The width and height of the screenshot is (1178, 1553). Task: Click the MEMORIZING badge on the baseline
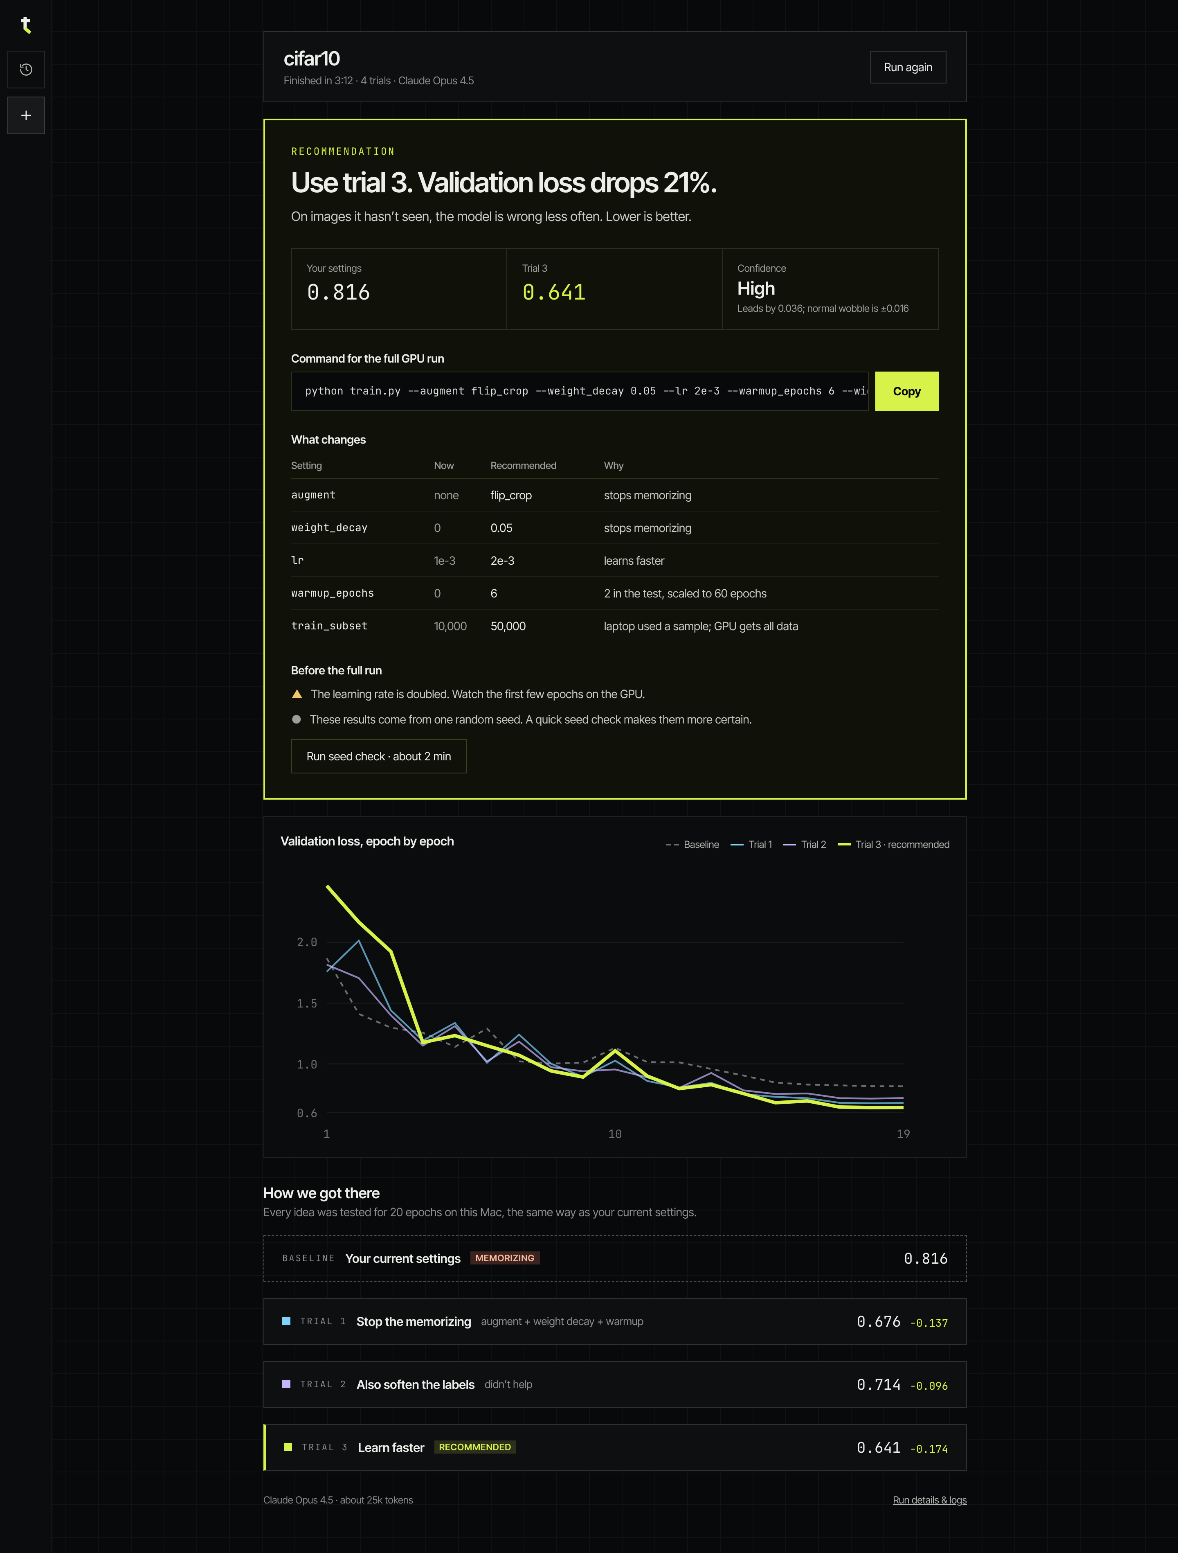pyautogui.click(x=504, y=1258)
